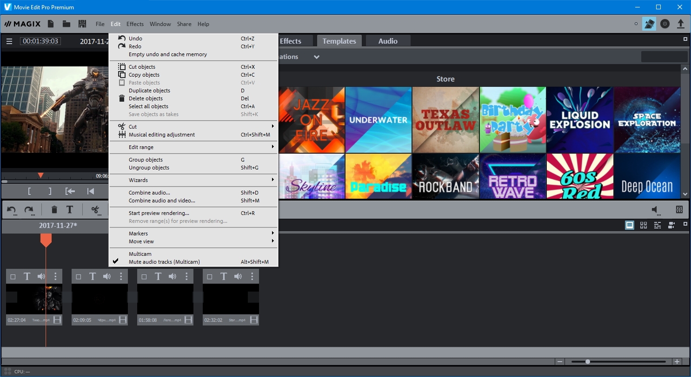The image size is (691, 377).
Task: Open the File menu
Action: tap(100, 24)
